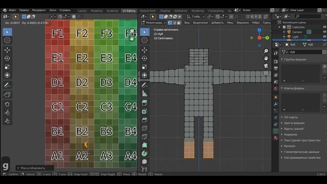
Task: Open the 3D viewport editor type dropdown
Action: 144,17
